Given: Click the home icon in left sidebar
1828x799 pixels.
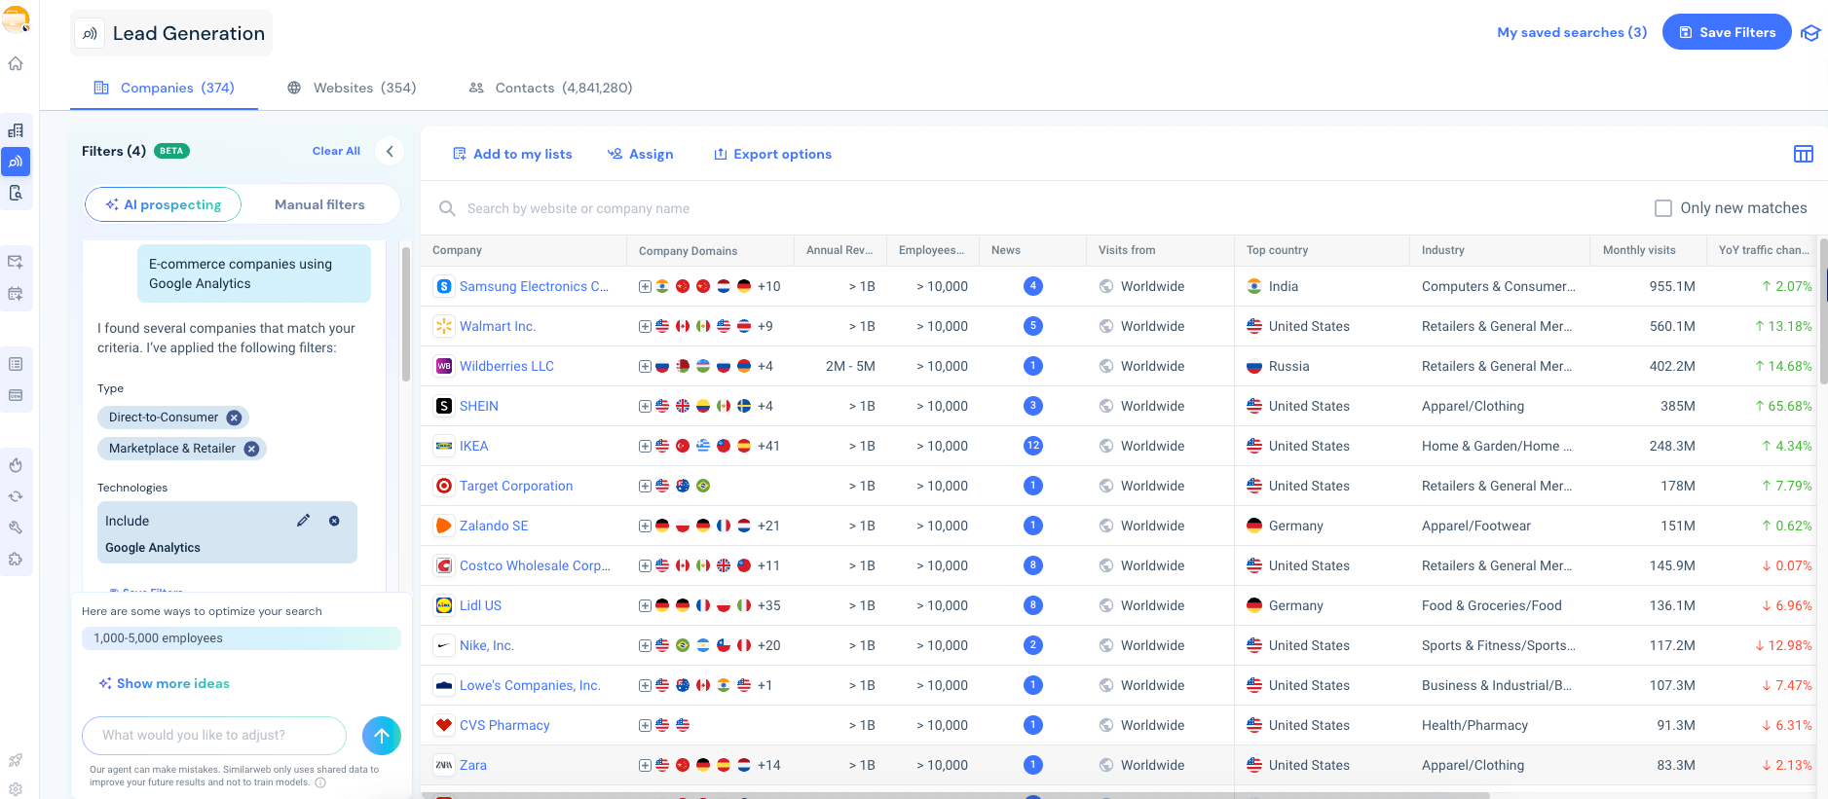Looking at the screenshot, I should coord(16,64).
